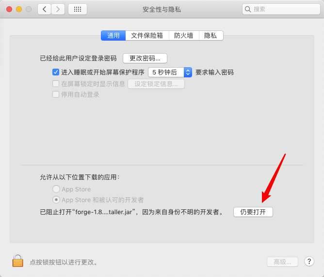Focus the 搜索 search field

coord(281,9)
